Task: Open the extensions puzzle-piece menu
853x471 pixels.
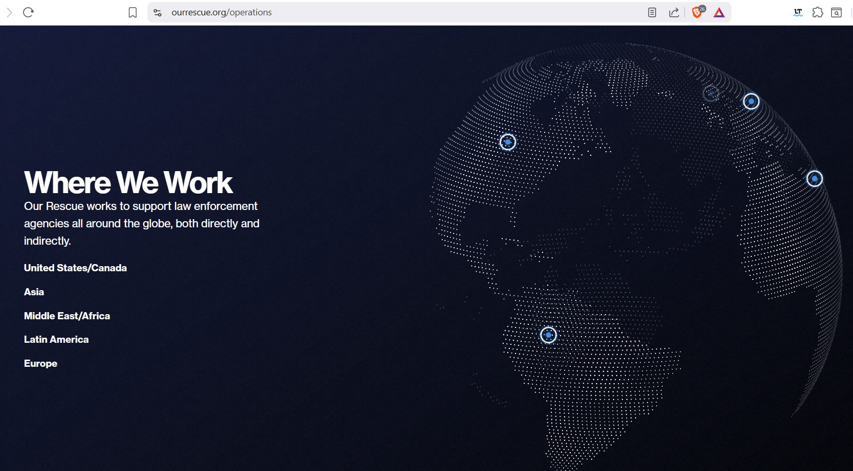Action: pos(818,12)
